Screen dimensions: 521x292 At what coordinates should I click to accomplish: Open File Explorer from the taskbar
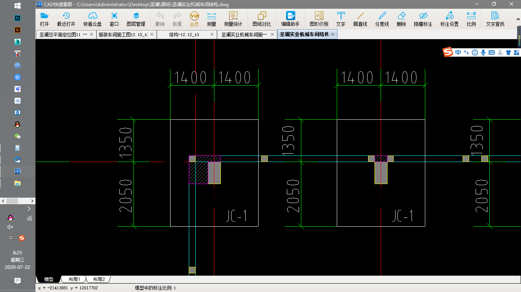18,183
